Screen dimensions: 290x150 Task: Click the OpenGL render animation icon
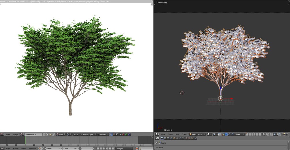pos(287,134)
